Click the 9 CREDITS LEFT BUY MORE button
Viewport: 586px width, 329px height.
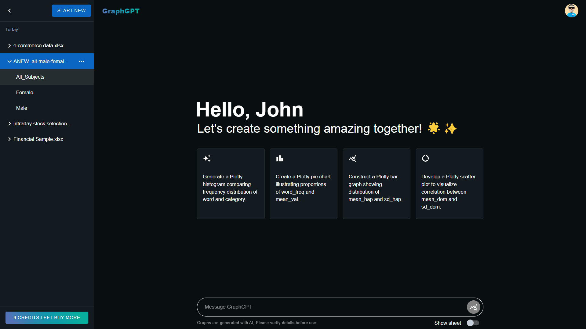pyautogui.click(x=47, y=318)
